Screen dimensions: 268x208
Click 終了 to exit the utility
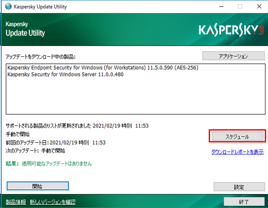coord(244,202)
